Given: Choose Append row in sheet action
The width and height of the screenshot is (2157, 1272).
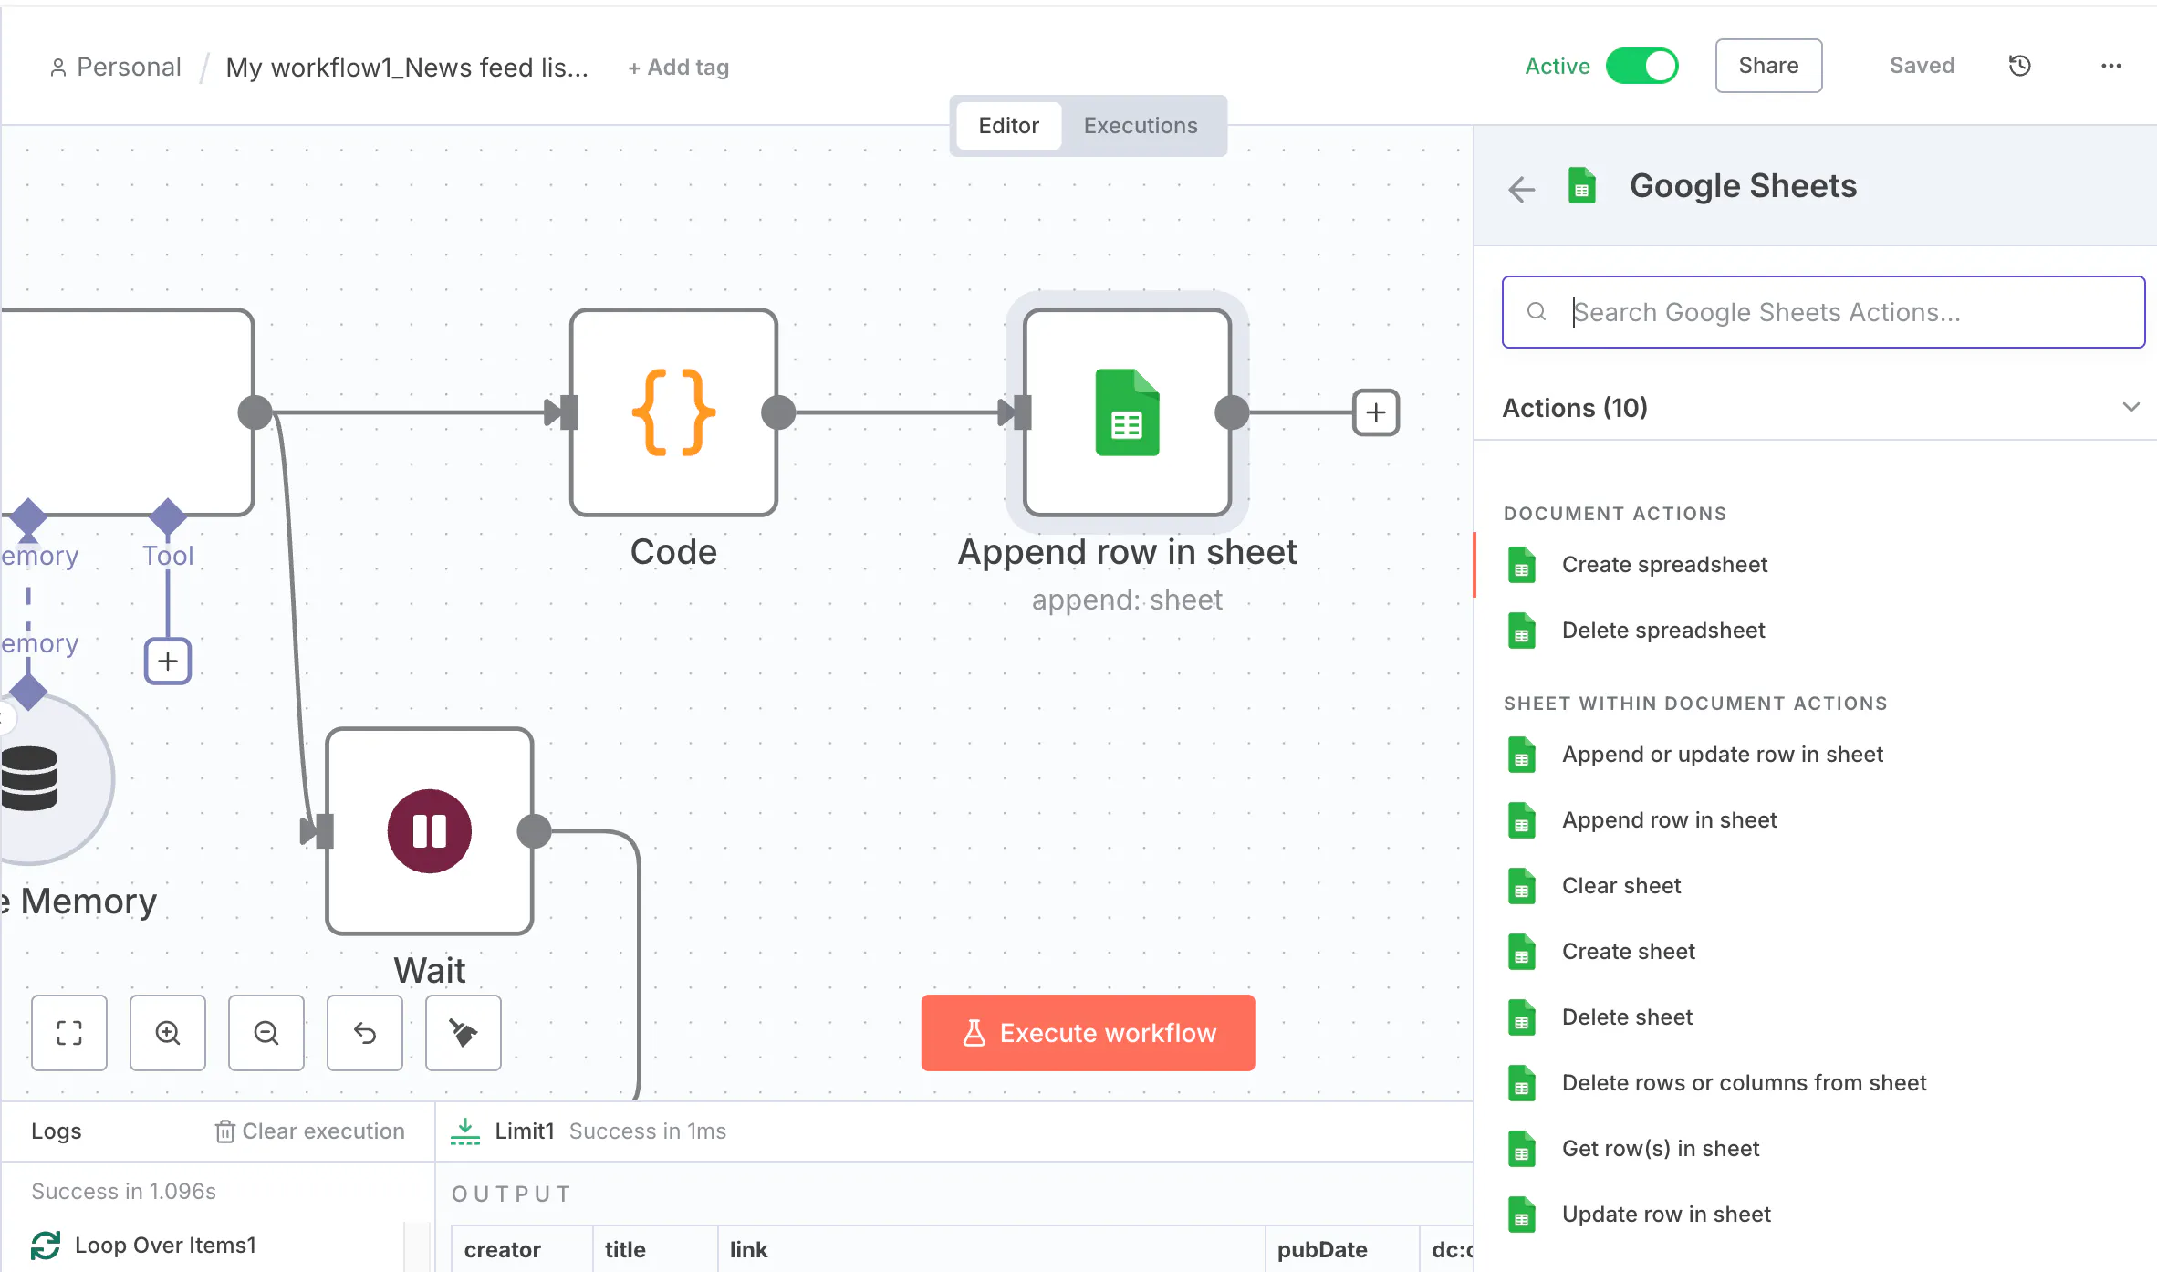Looking at the screenshot, I should click(x=1816, y=820).
